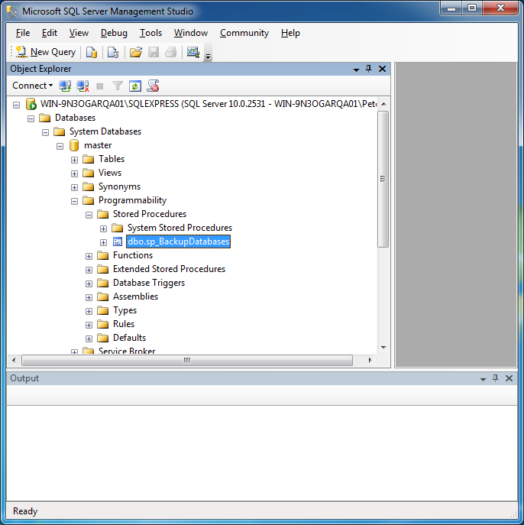Viewport: 524px width, 525px height.
Task: Click Object Explorer scroll down arrow
Action: (383, 348)
